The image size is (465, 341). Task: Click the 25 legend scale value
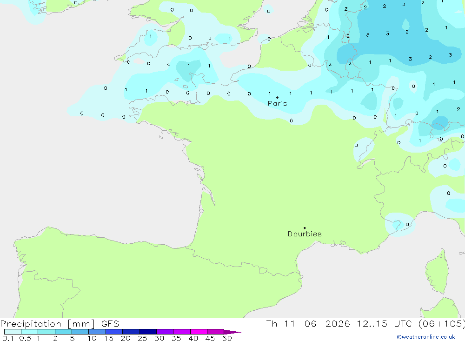click(143, 338)
